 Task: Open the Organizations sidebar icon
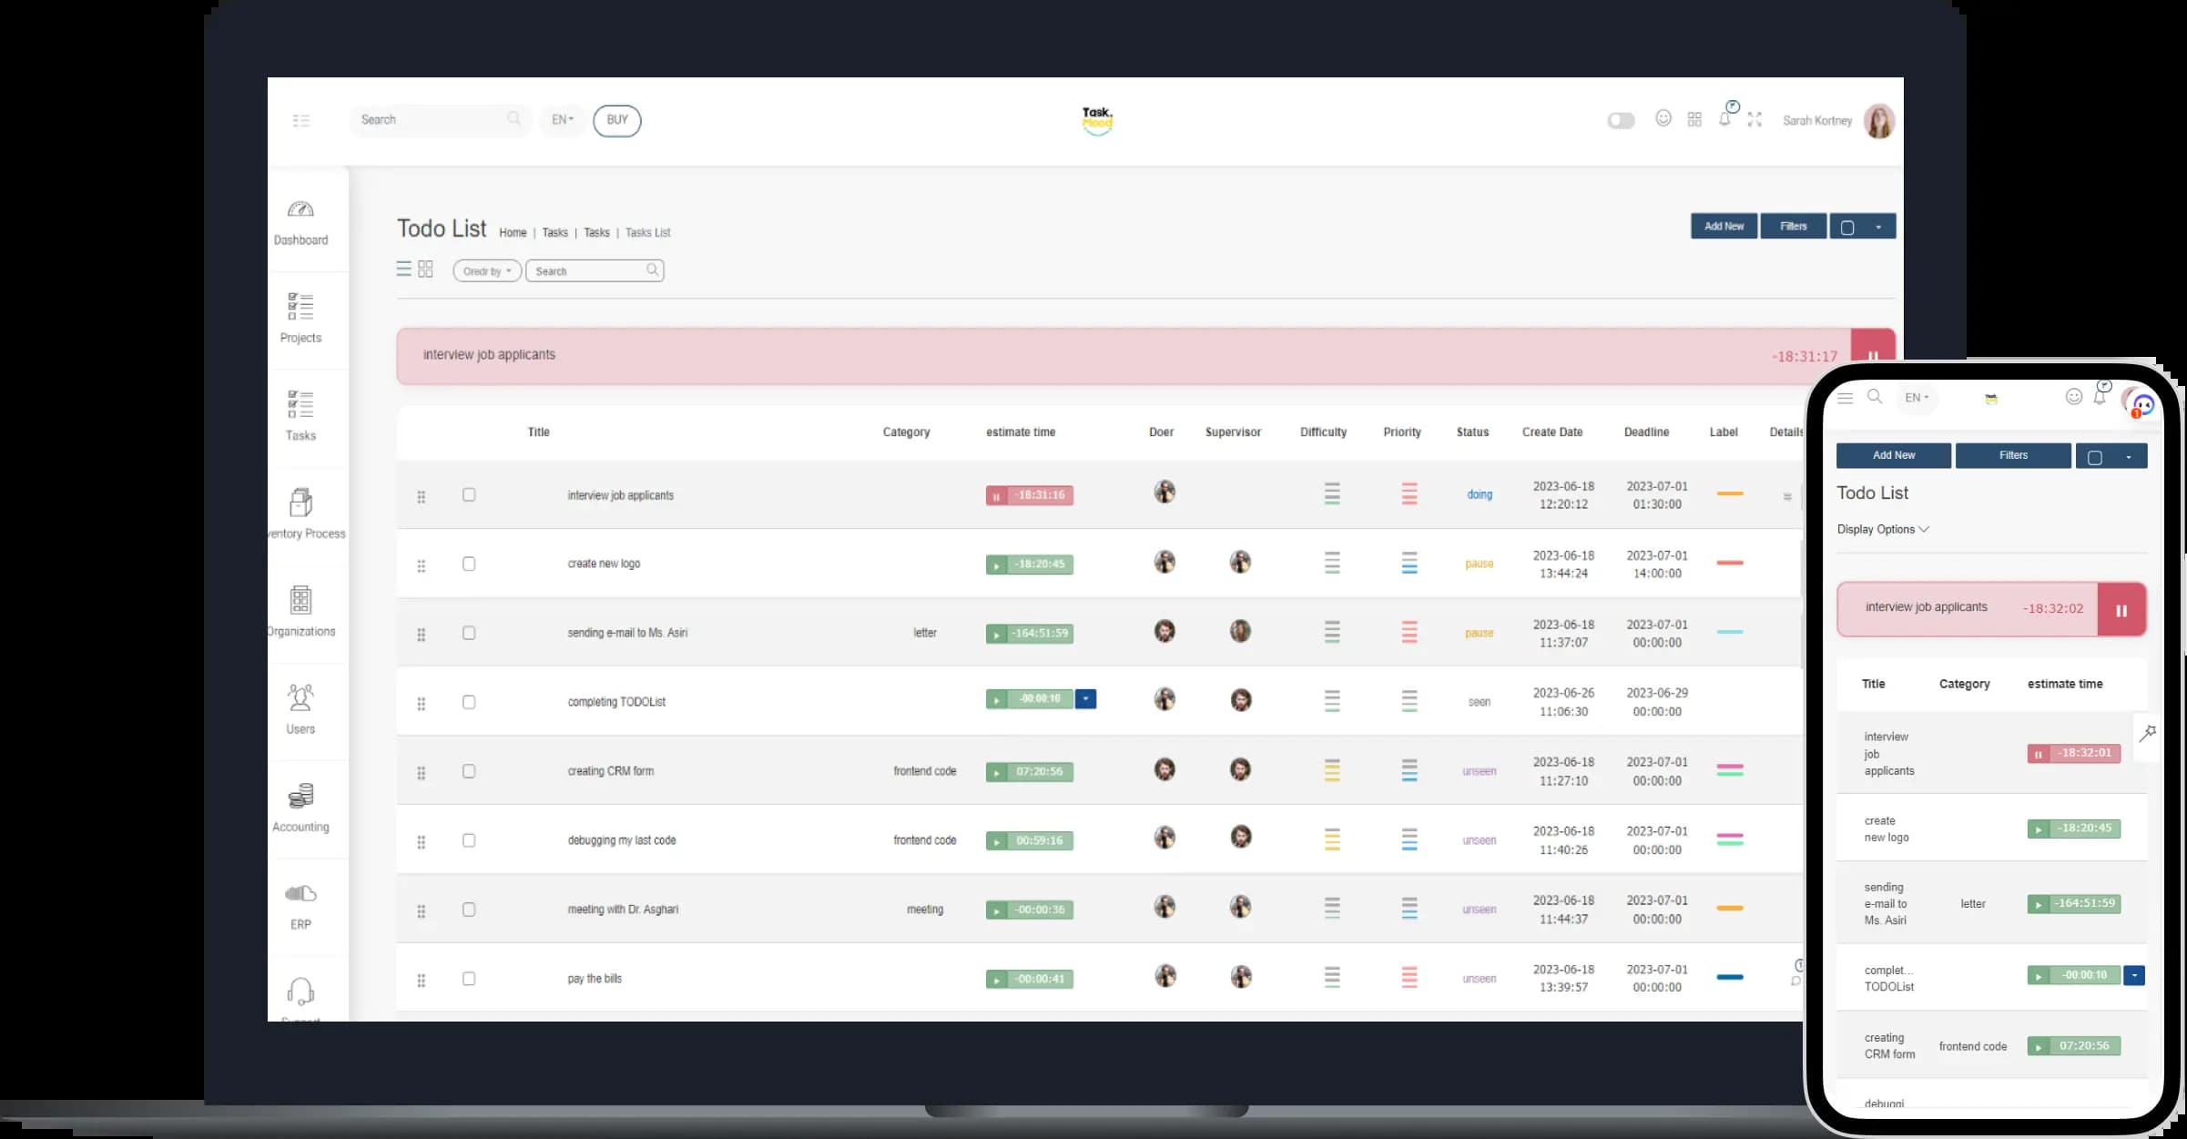(300, 600)
